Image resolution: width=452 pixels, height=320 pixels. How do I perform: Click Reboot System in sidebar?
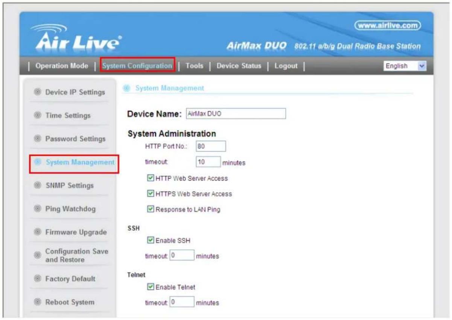coord(70,302)
